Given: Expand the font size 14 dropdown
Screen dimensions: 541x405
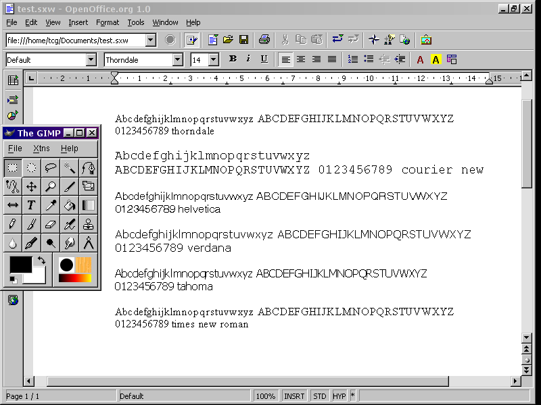Looking at the screenshot, I should [x=214, y=59].
